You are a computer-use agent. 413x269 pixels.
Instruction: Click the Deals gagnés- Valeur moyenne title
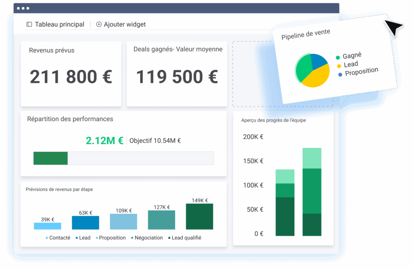click(x=178, y=49)
